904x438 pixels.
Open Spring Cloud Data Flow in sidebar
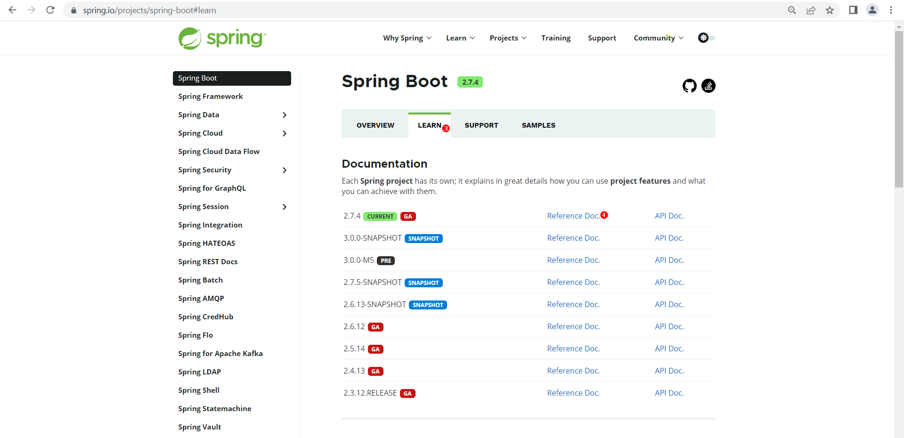[x=219, y=152]
